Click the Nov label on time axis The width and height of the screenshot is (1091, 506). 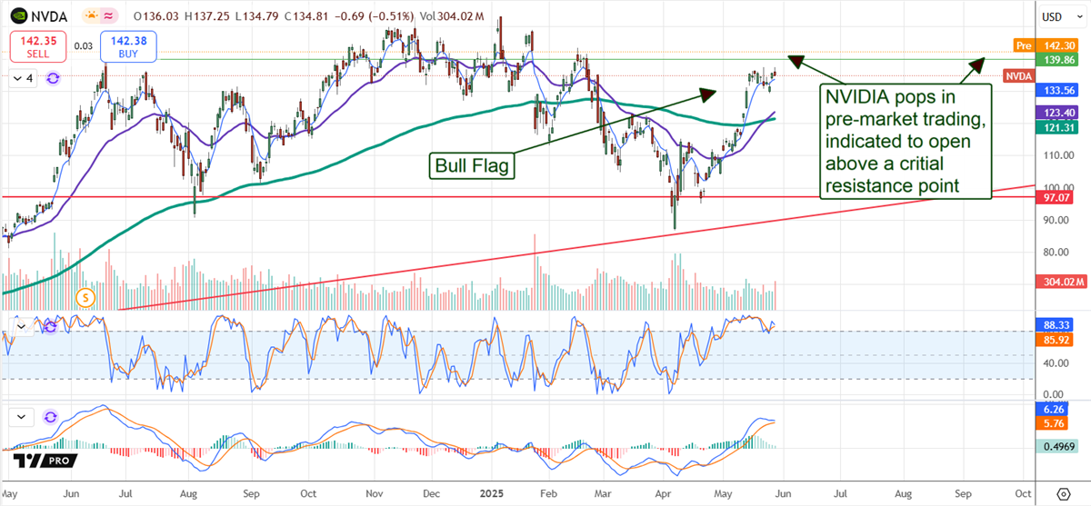click(x=375, y=493)
